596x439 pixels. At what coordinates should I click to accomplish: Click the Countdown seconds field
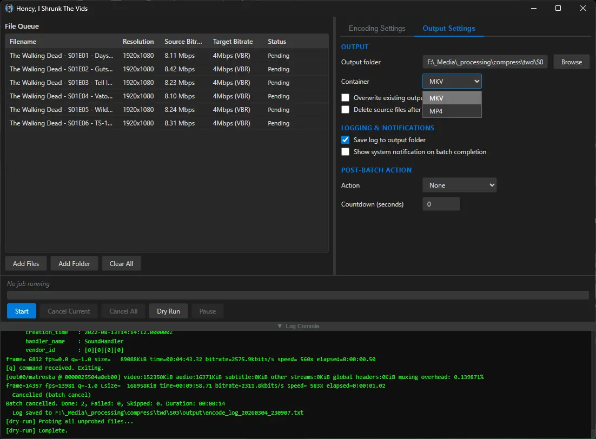coord(441,204)
